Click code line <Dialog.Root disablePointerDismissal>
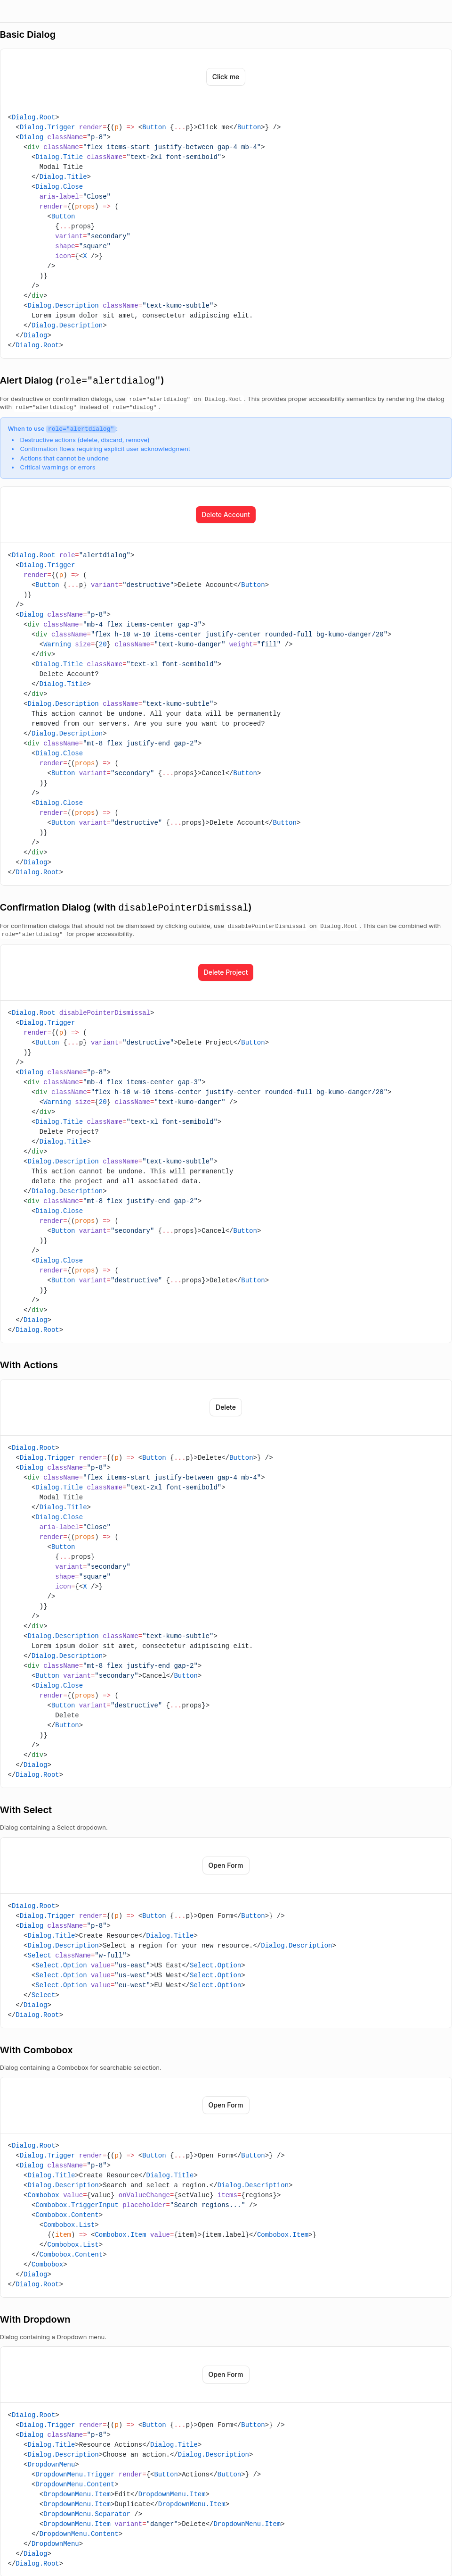Viewport: 452px width, 2576px height. 81,1012
